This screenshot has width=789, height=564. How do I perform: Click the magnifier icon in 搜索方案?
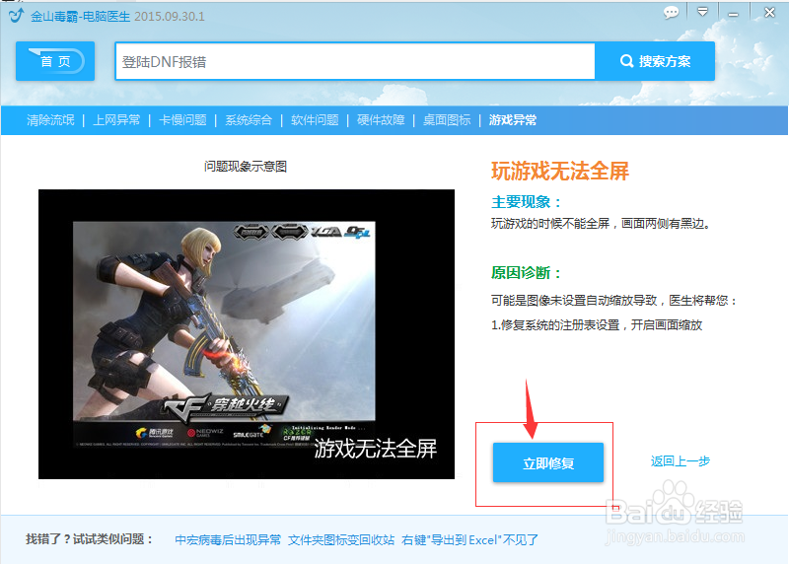(x=626, y=61)
